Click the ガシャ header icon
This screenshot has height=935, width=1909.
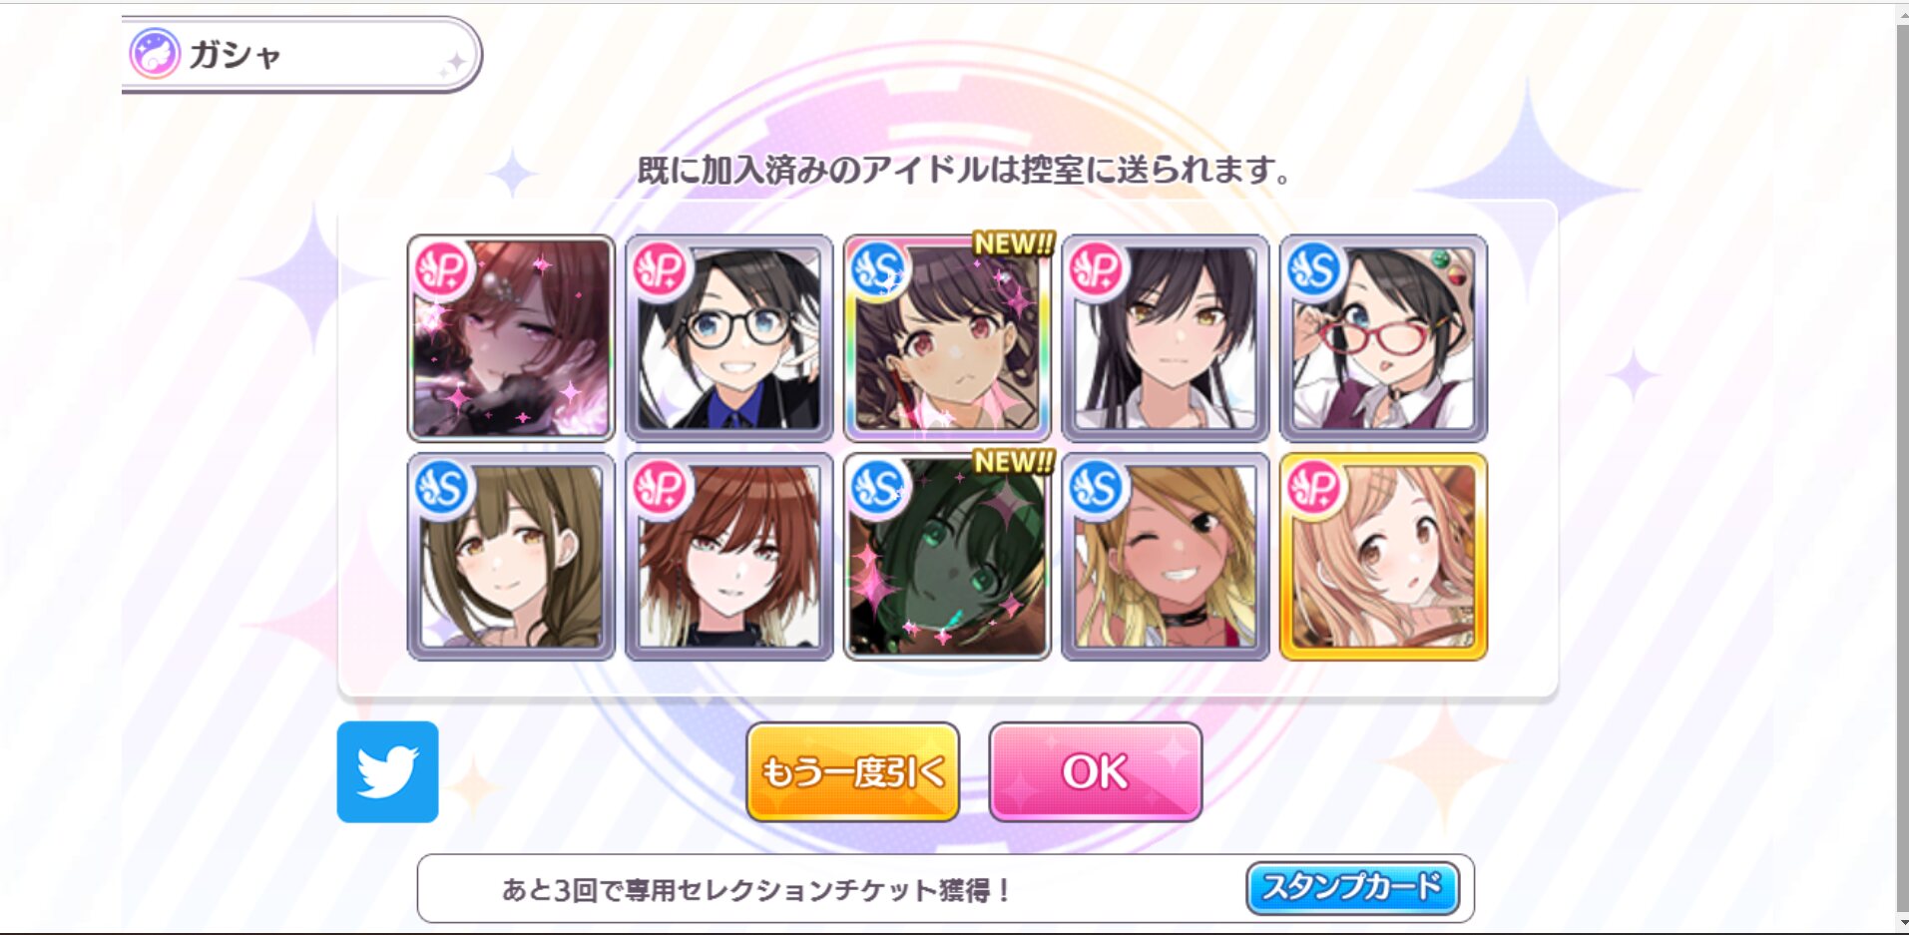pos(155,54)
